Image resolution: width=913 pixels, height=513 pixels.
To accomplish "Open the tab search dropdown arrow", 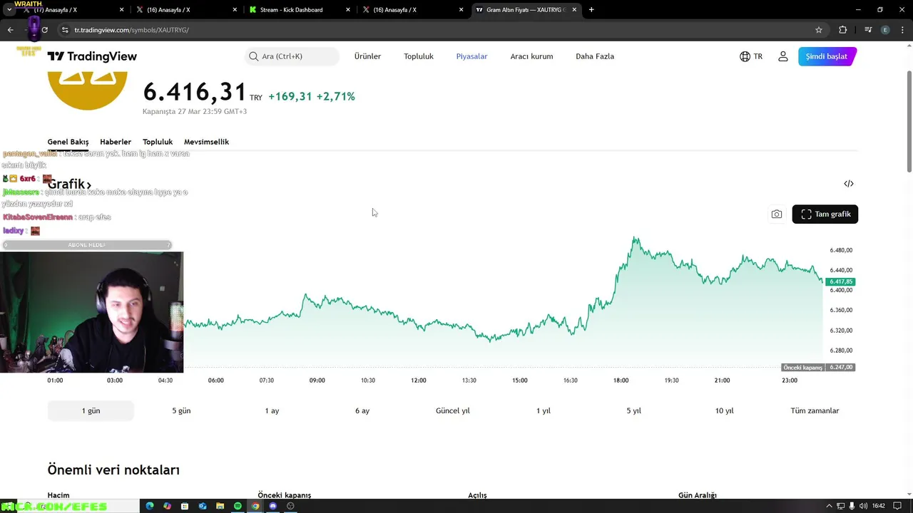I will (x=9, y=10).
